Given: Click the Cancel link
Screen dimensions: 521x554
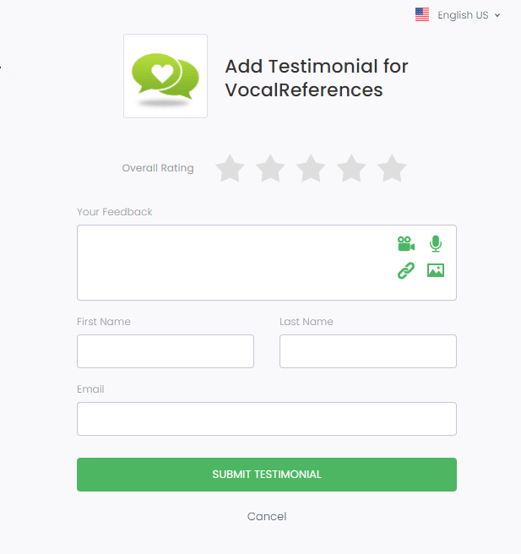Looking at the screenshot, I should [x=267, y=517].
